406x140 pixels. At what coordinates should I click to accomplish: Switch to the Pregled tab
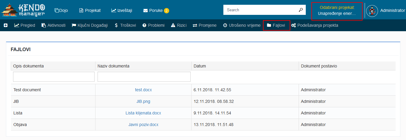tap(25, 26)
